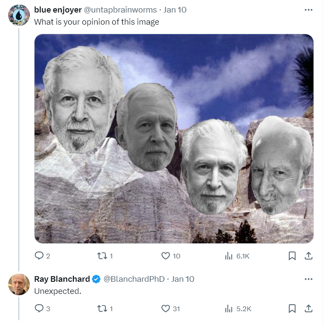The image size is (326, 325).
Task: View analytics showing 6.1K views
Action: [x=237, y=256]
